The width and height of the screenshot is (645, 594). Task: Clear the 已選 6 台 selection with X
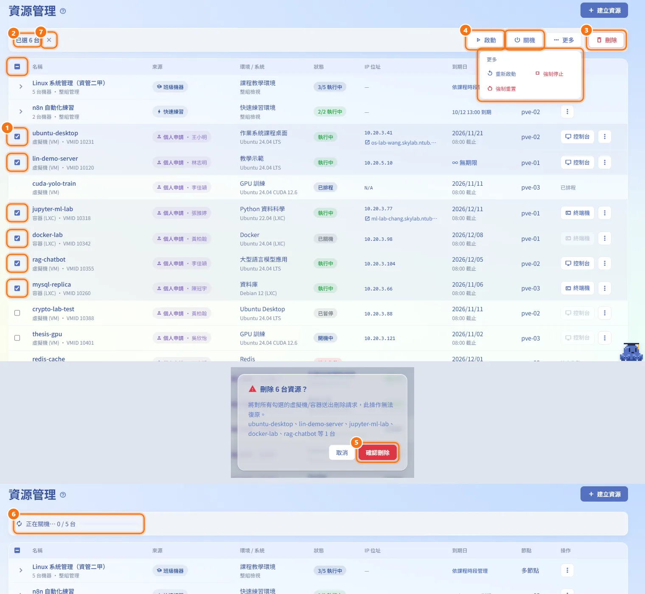tap(49, 40)
